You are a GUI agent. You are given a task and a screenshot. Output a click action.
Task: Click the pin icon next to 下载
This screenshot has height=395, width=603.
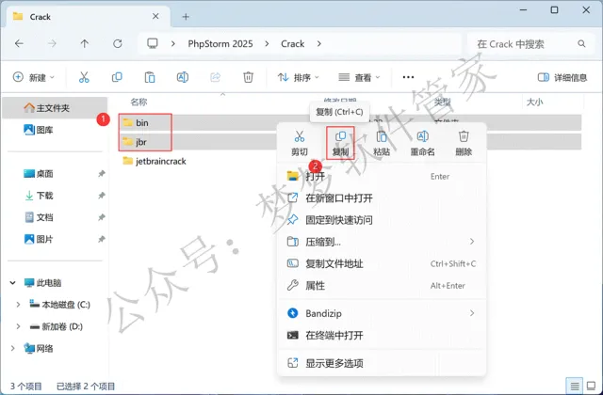coord(101,196)
